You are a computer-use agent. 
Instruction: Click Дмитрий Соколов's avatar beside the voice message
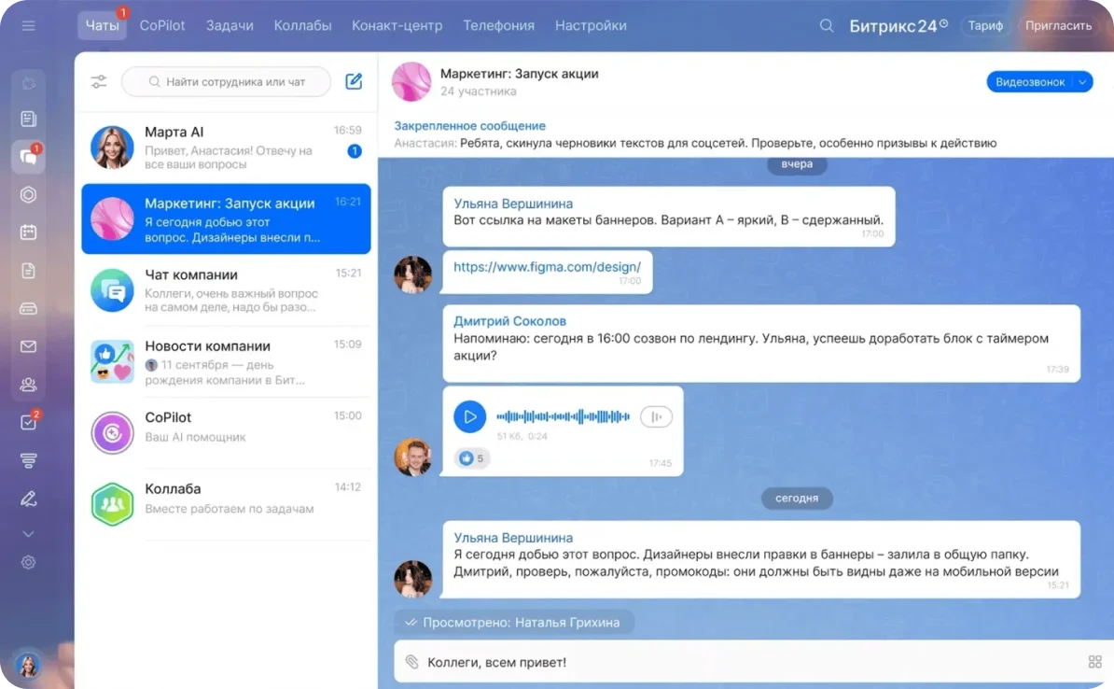pyautogui.click(x=412, y=457)
